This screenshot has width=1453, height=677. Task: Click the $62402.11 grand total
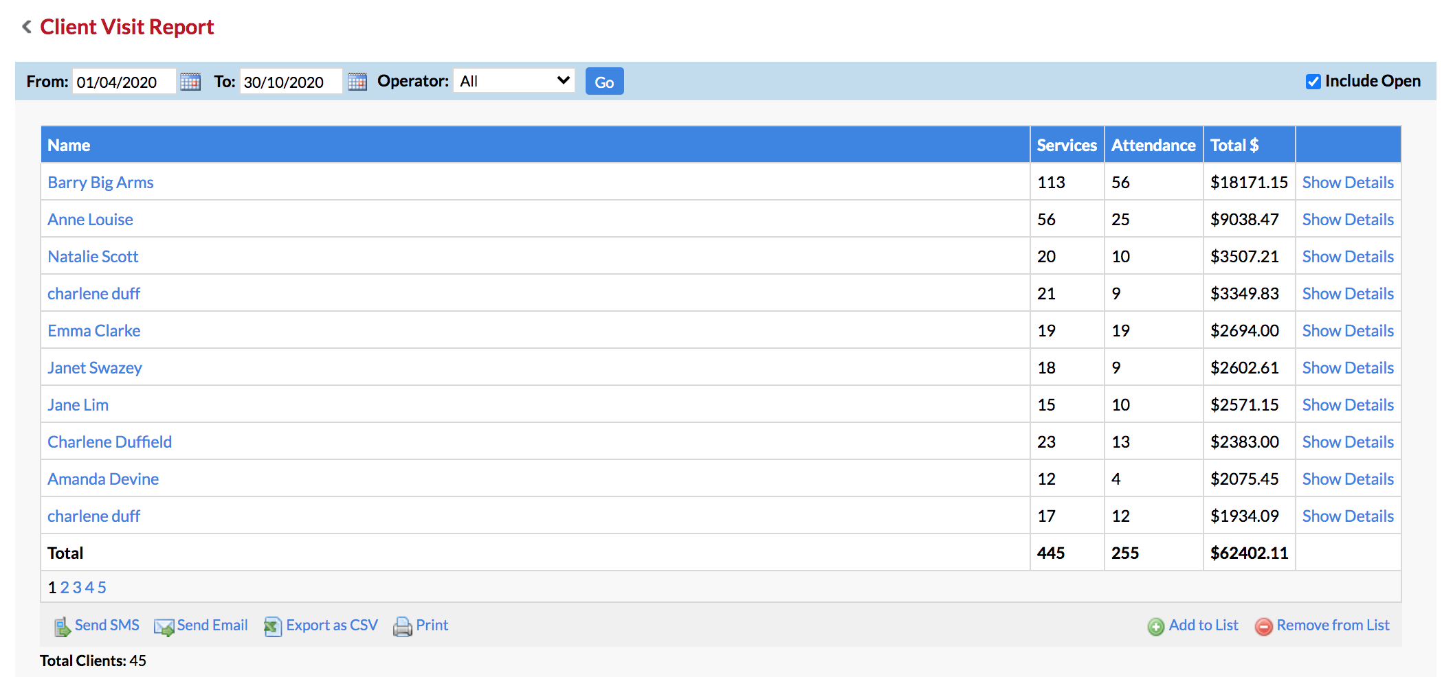[1249, 553]
